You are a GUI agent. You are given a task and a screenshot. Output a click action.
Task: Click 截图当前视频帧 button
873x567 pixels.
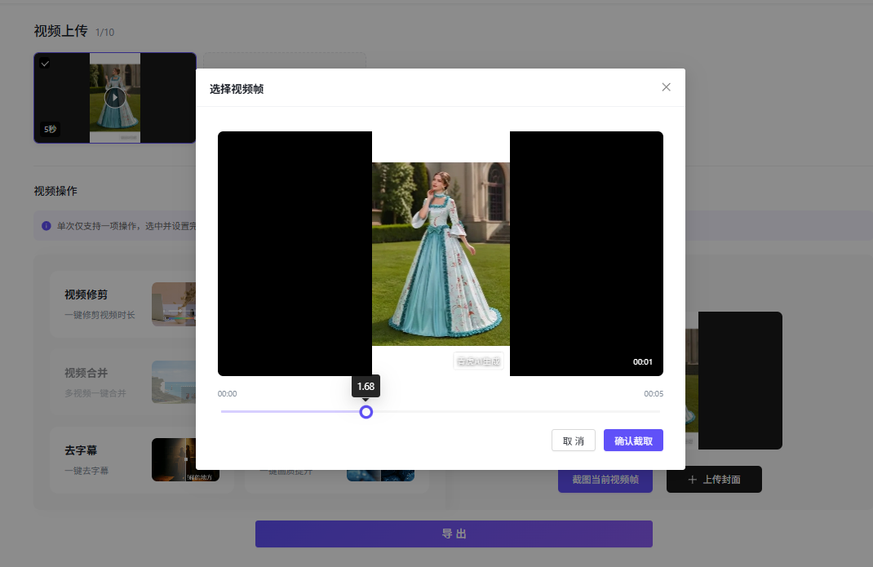605,480
